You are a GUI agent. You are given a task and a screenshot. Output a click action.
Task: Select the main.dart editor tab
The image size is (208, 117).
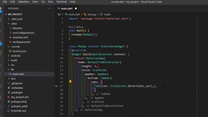(67, 8)
